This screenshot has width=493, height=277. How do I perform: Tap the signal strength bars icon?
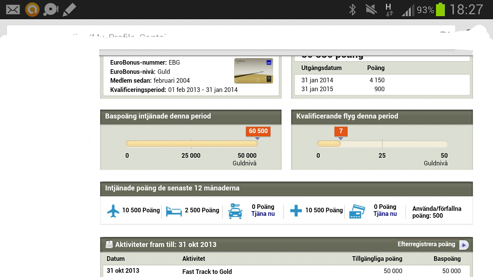(408, 10)
